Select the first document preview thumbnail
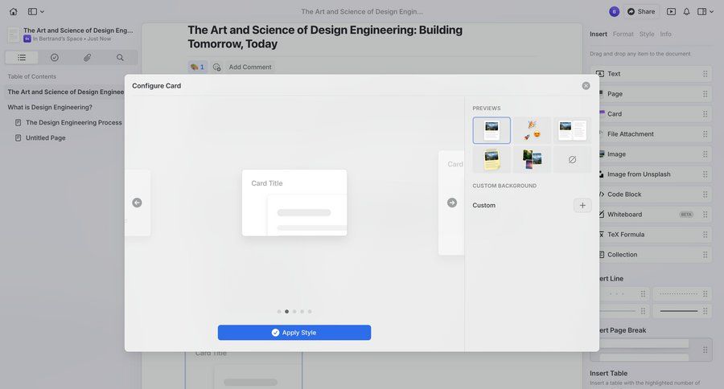This screenshot has height=389, width=724. pos(492,130)
